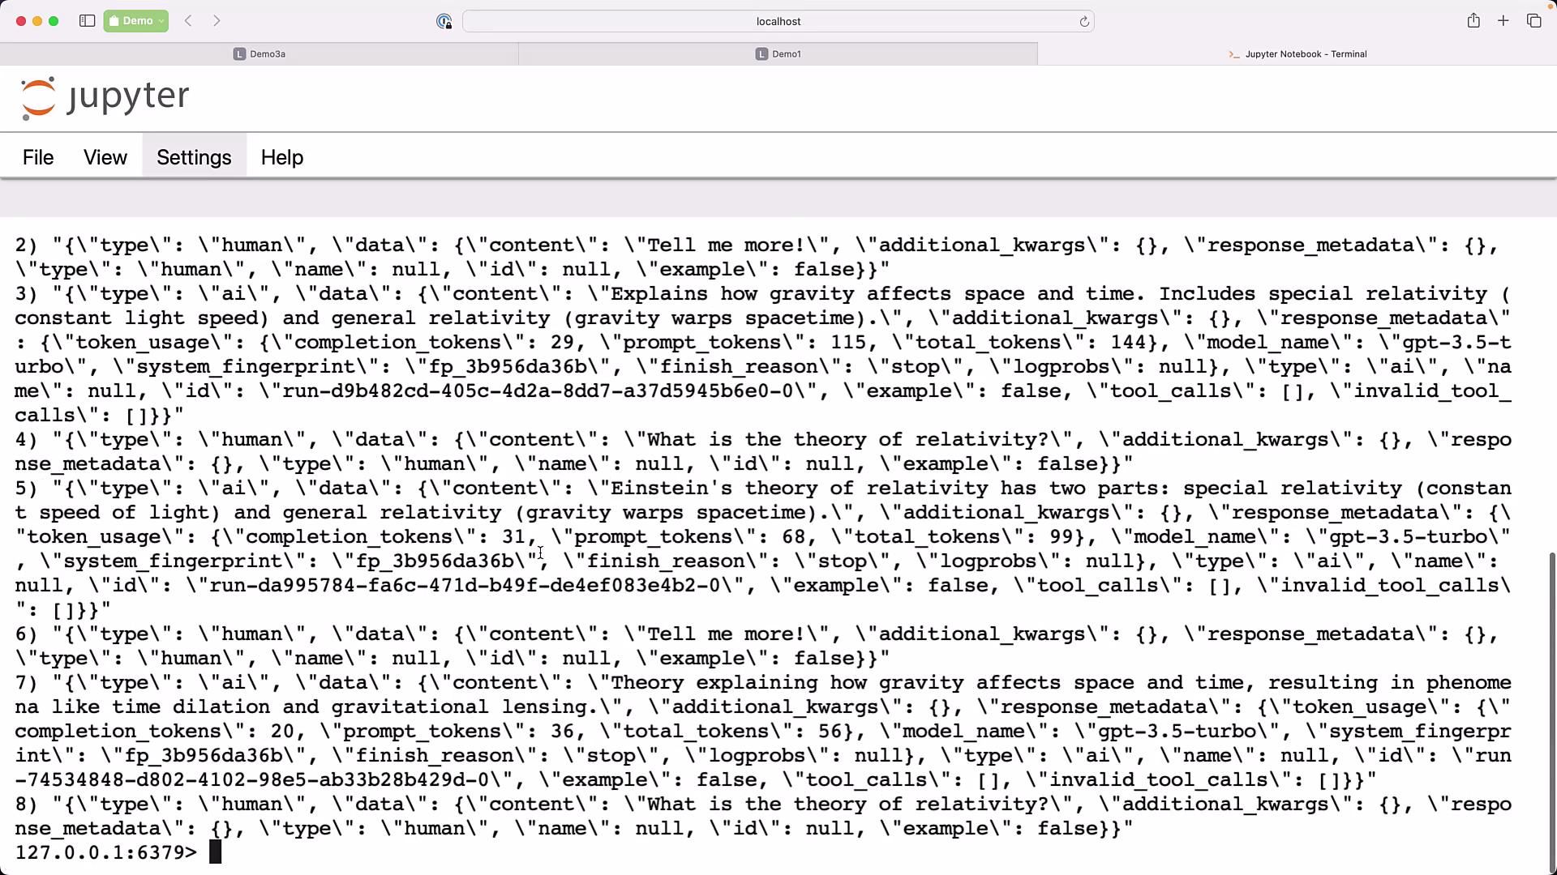This screenshot has height=875, width=1557.
Task: Open the Settings menu
Action: pyautogui.click(x=194, y=157)
